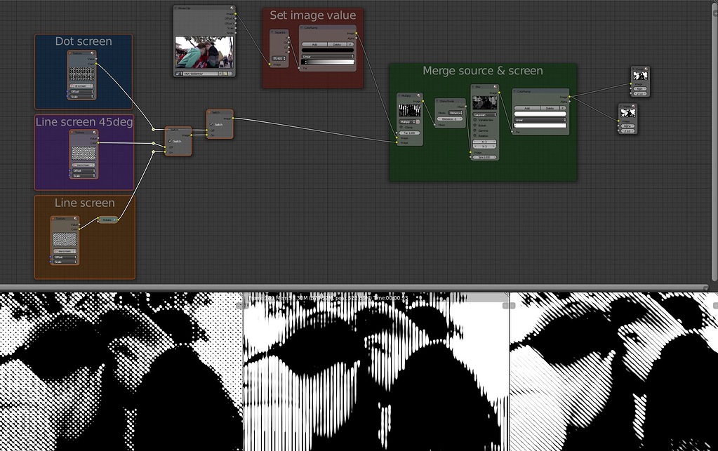The width and height of the screenshot is (718, 451).
Task: Enable Variable Size in the Blur node
Action: coord(475,120)
